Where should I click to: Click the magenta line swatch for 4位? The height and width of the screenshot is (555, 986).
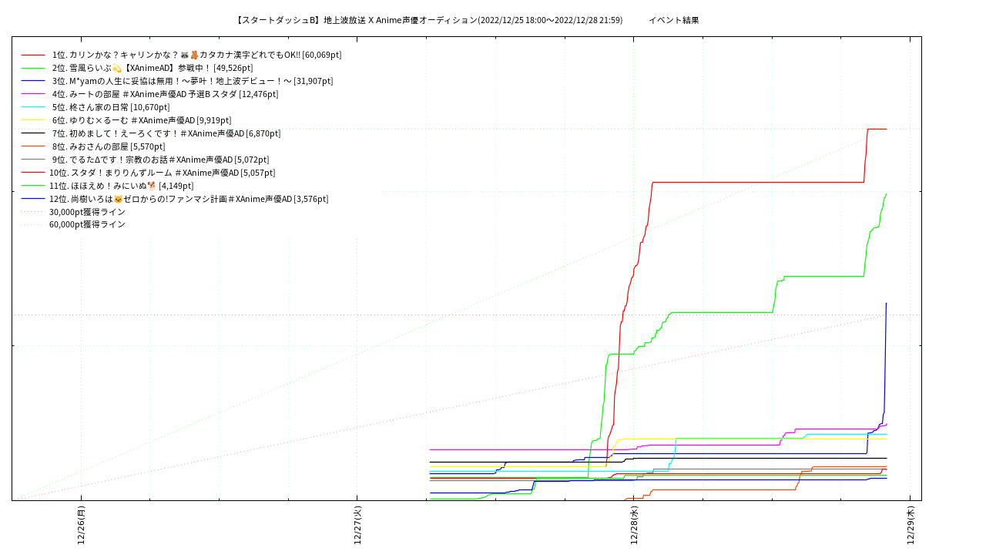point(33,94)
